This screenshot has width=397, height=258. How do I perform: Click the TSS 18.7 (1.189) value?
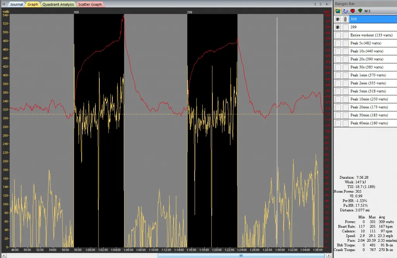[365, 187]
